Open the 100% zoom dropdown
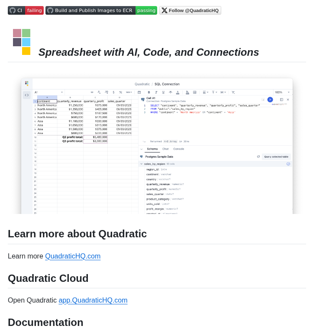Screen dimensions: 310x332 pos(282,93)
